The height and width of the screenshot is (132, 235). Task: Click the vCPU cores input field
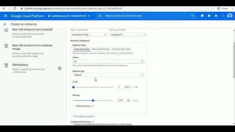pos(124,87)
